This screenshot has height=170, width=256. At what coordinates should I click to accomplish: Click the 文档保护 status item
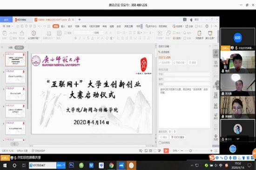38,151
